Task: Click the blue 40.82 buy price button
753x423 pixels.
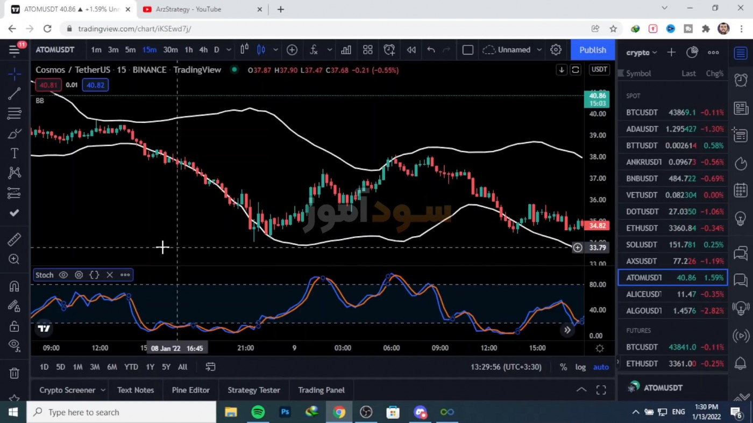Action: pos(95,85)
